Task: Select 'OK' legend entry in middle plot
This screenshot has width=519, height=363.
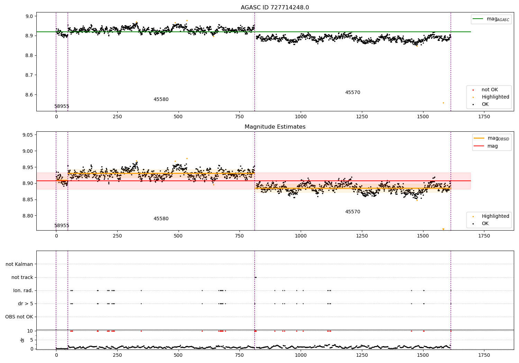Action: click(485, 224)
